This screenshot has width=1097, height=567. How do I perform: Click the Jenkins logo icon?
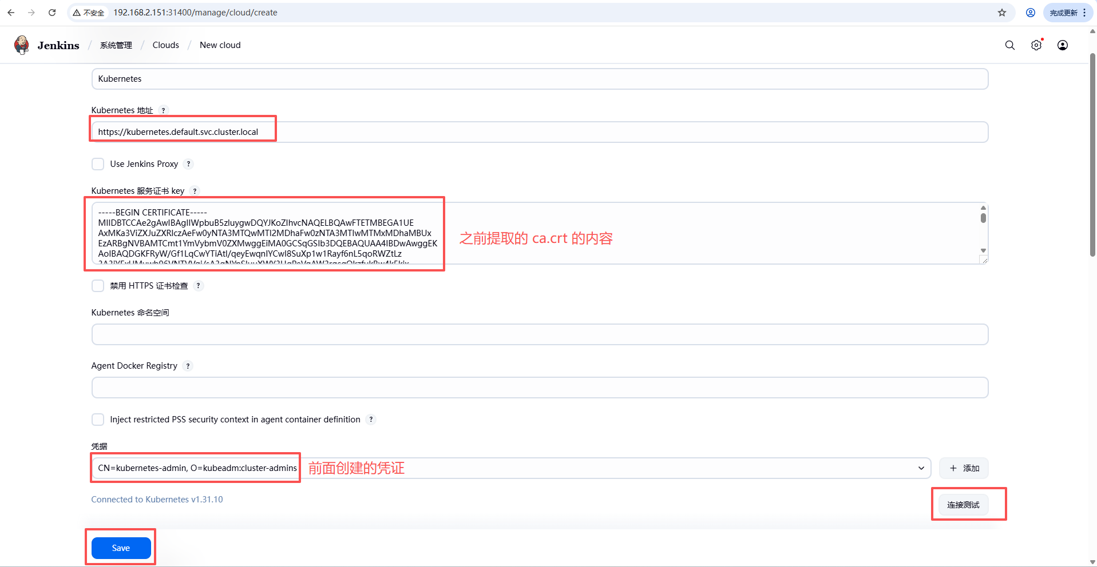[22, 45]
